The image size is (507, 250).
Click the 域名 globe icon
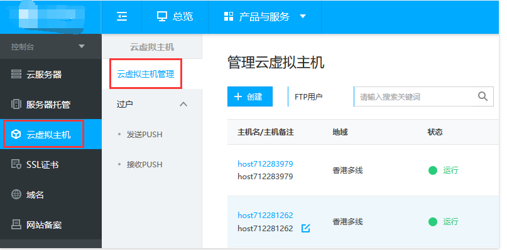click(x=16, y=194)
